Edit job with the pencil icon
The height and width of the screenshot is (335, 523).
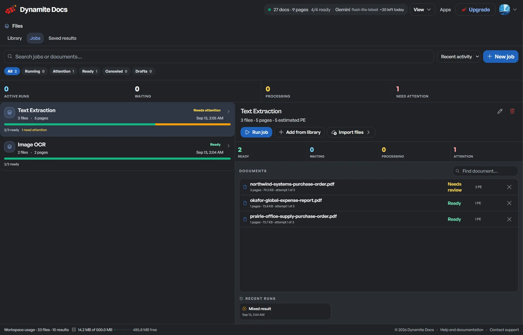pyautogui.click(x=500, y=111)
